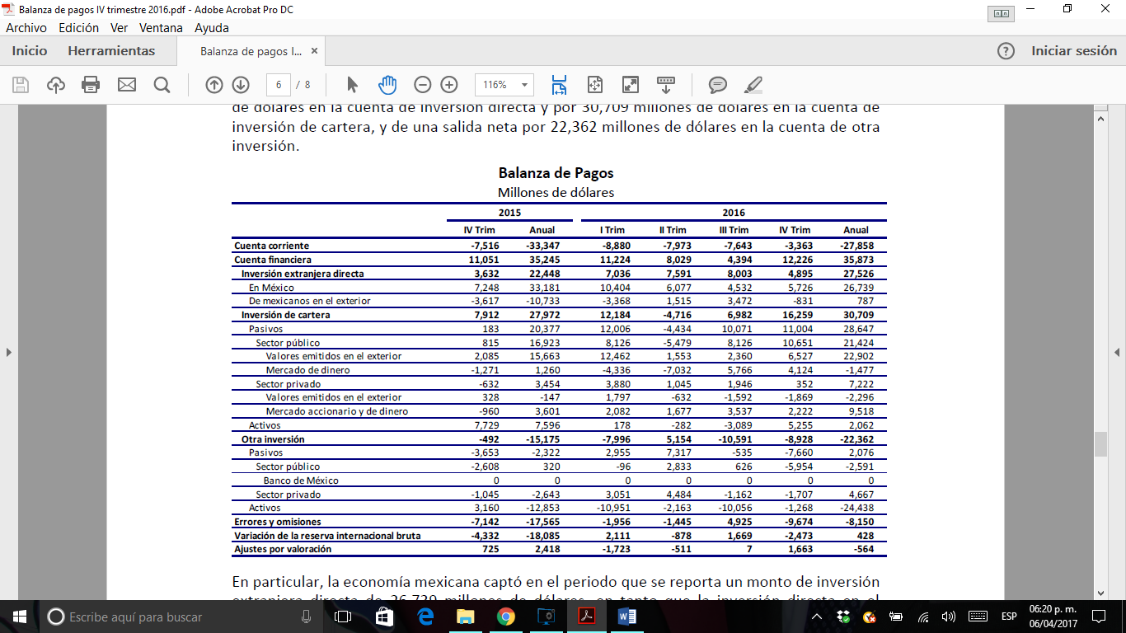Click the Otra inversión row label
The image size is (1126, 633).
273,439
